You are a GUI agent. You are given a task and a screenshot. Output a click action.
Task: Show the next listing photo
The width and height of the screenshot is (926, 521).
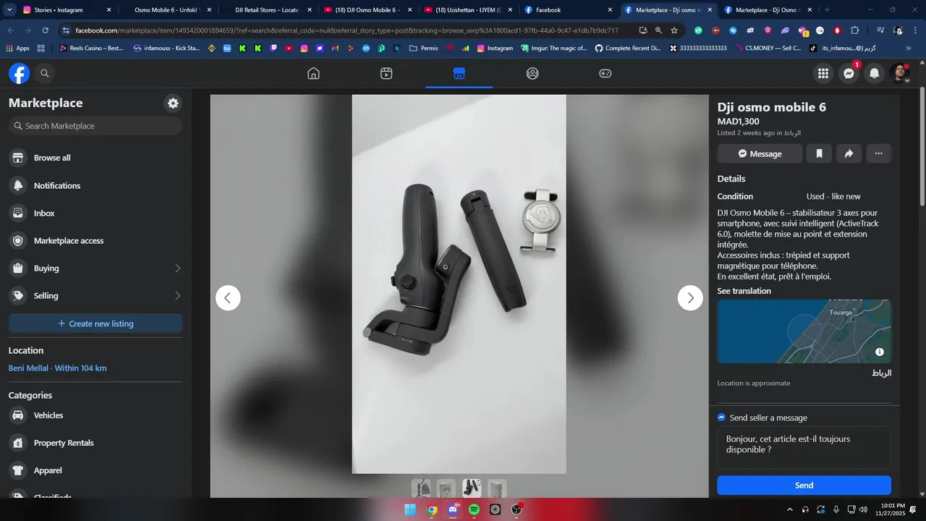[690, 297]
